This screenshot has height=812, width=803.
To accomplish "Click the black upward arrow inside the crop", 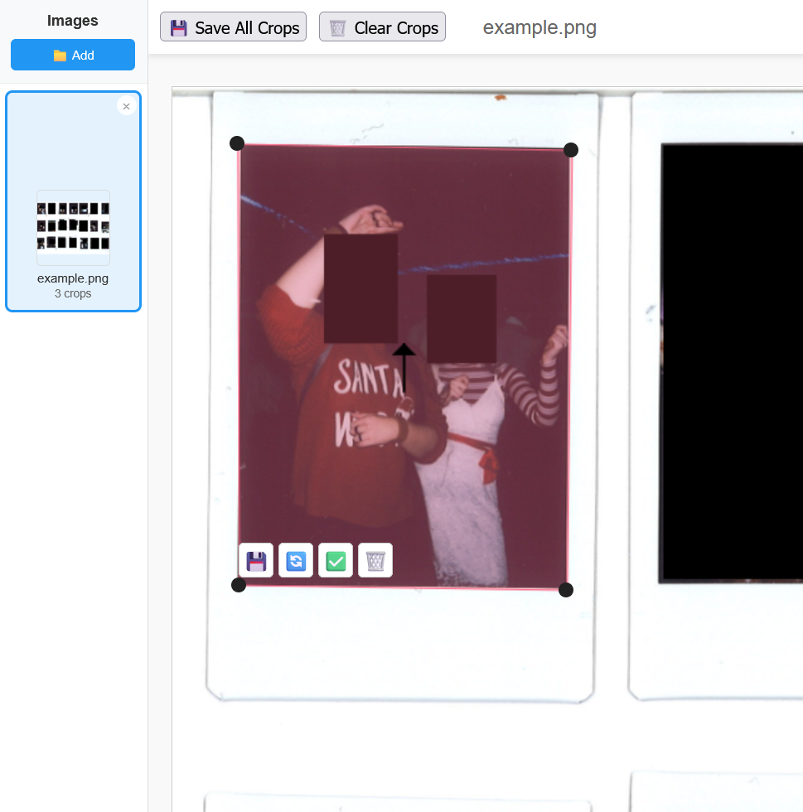I will (404, 369).
